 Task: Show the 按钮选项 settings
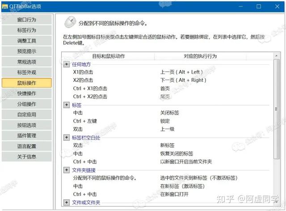27,125
